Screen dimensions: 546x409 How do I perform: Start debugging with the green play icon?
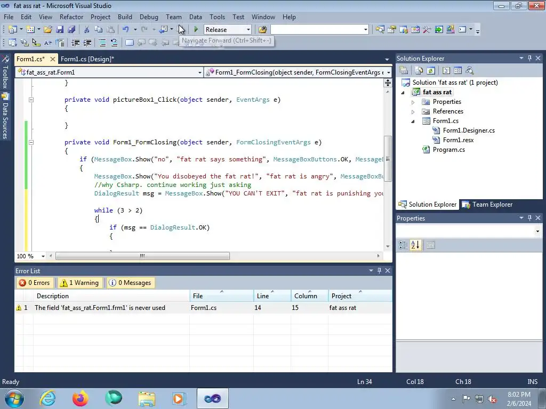(x=196, y=30)
